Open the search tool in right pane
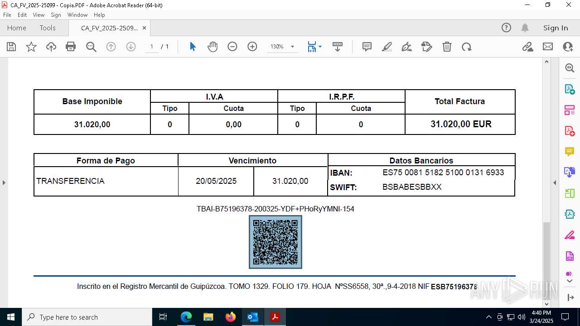Image resolution: width=580 pixels, height=326 pixels. point(570,68)
